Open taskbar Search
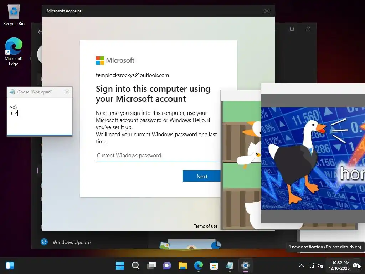This screenshot has width=365, height=274. (136, 265)
